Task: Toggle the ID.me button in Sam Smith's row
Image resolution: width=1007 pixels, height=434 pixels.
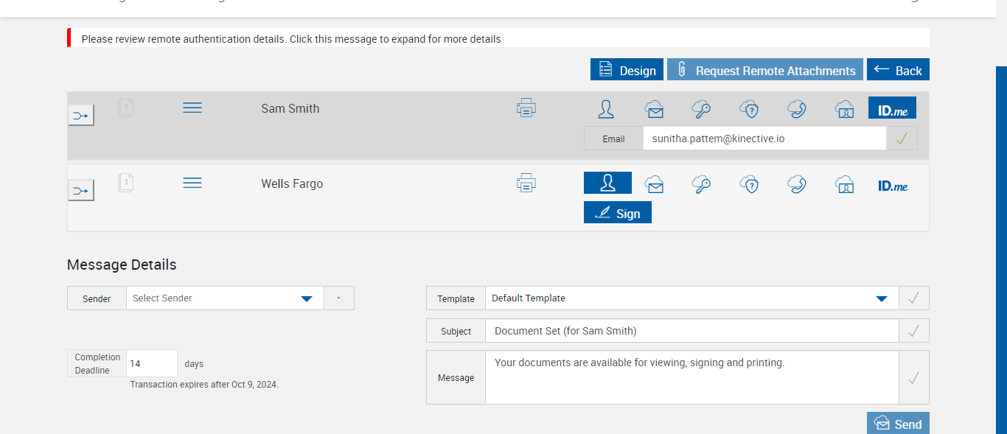Action: pos(892,109)
